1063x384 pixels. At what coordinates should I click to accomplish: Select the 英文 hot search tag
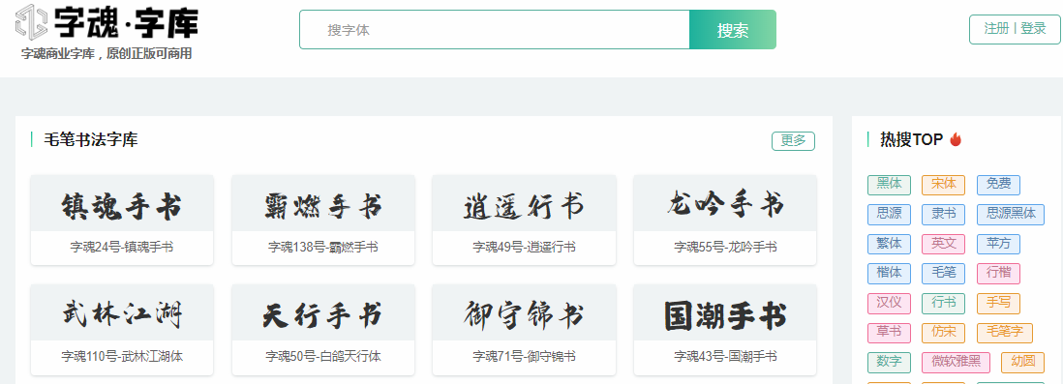944,244
